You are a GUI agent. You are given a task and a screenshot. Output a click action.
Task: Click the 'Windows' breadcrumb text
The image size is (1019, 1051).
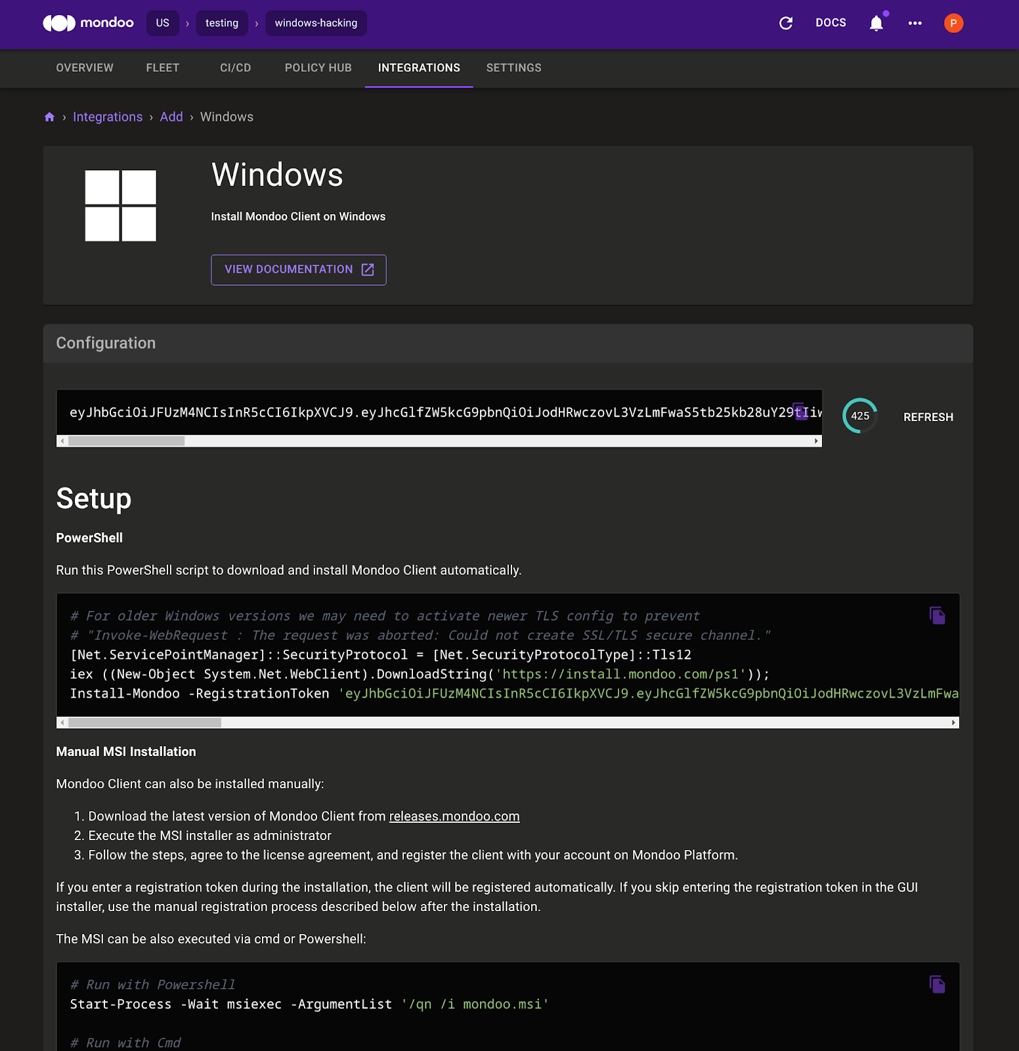click(x=227, y=117)
